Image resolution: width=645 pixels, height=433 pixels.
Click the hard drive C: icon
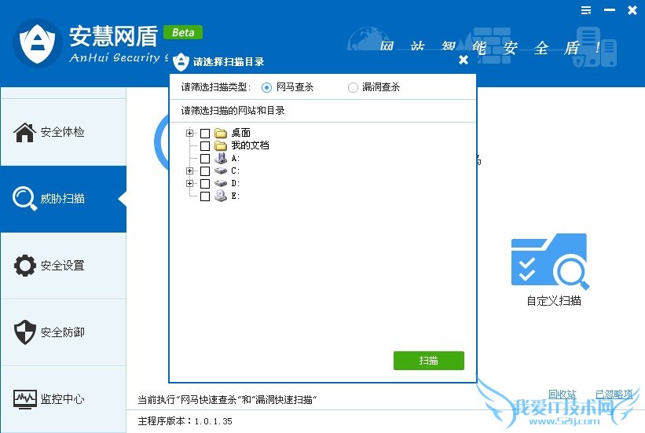(221, 171)
